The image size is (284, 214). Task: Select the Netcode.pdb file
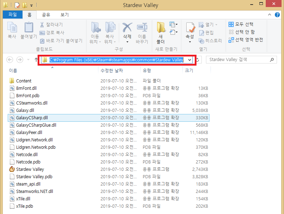(x=109, y=162)
